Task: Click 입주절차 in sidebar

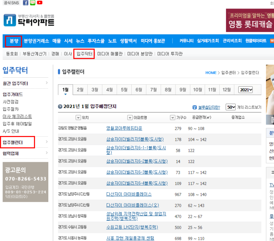Action: tap(11, 109)
